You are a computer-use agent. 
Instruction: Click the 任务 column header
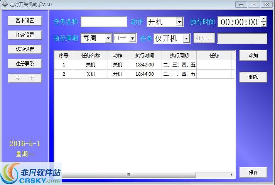(x=214, y=56)
